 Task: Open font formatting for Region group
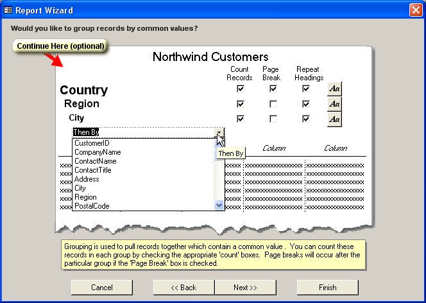click(334, 104)
